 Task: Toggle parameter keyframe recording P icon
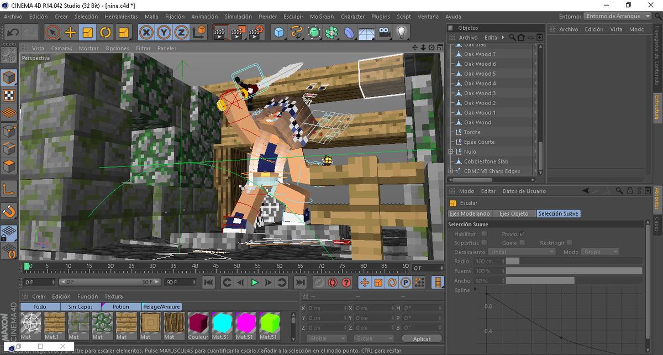coord(406,282)
